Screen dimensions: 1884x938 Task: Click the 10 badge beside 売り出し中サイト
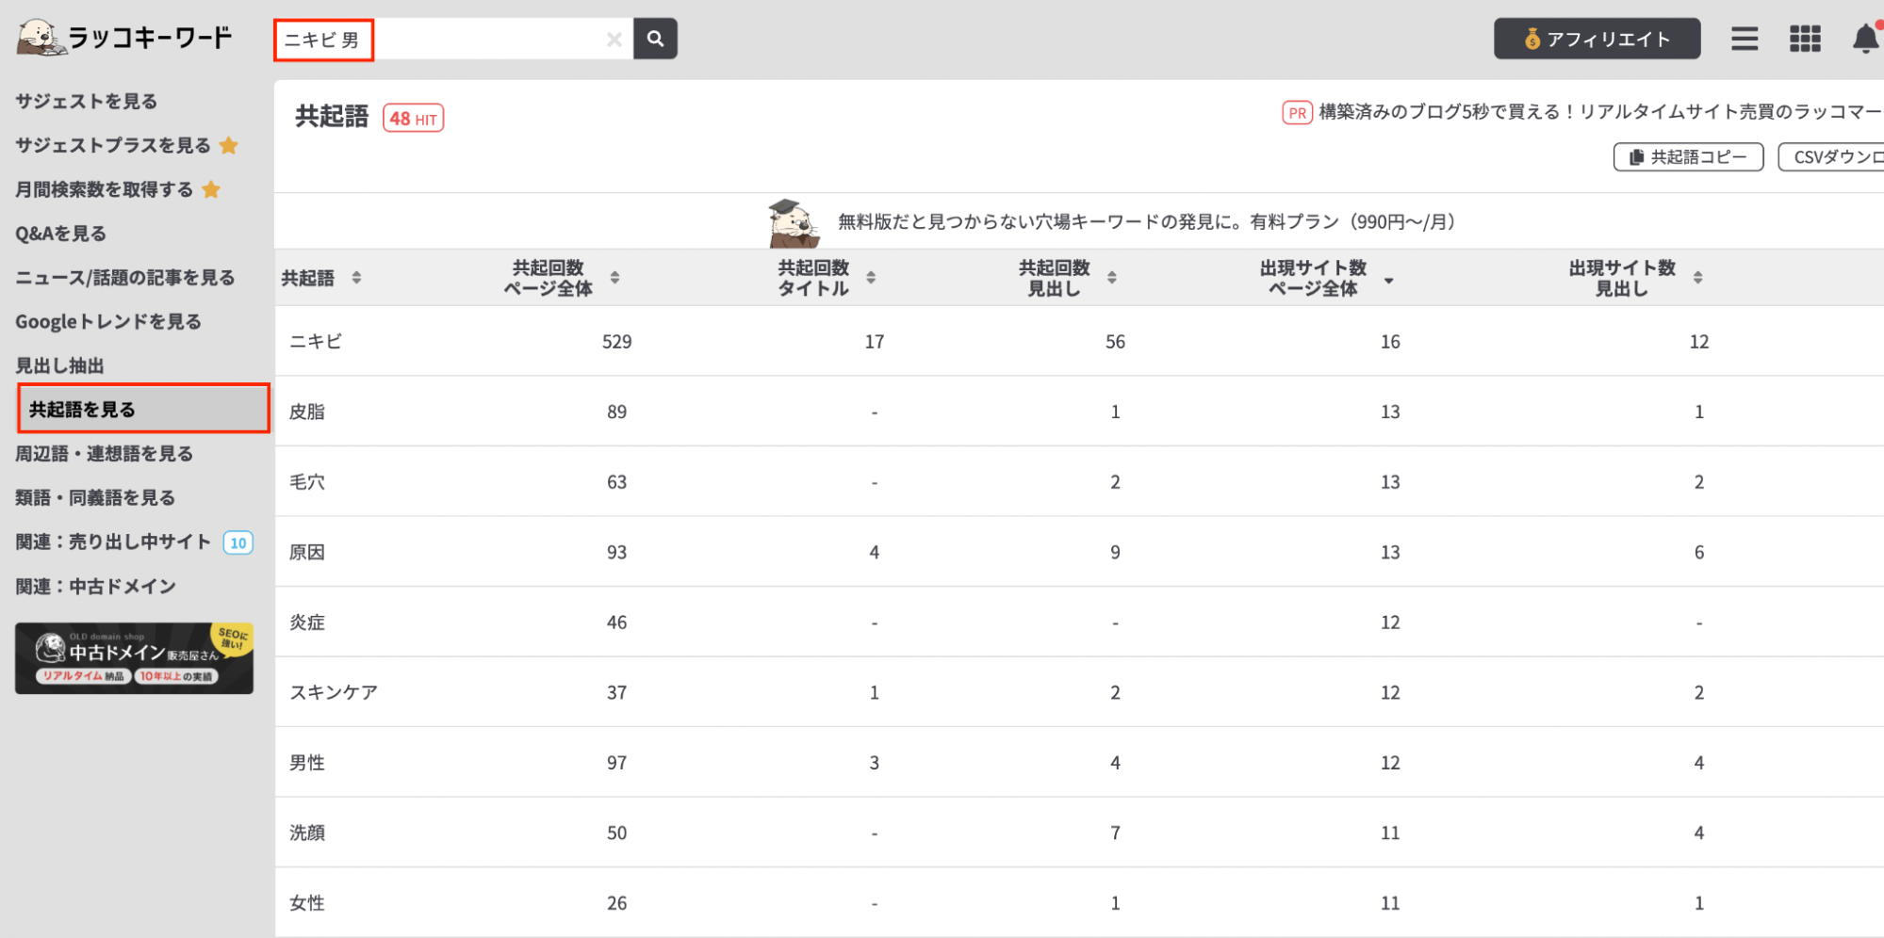[238, 542]
